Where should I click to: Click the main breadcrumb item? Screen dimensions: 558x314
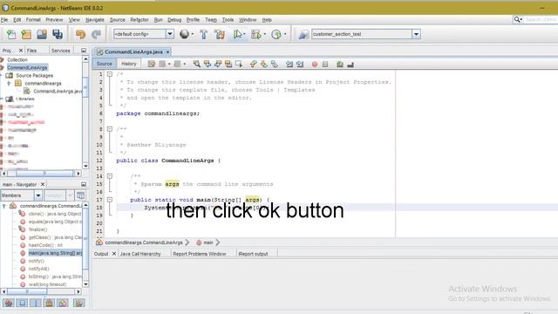tap(208, 242)
